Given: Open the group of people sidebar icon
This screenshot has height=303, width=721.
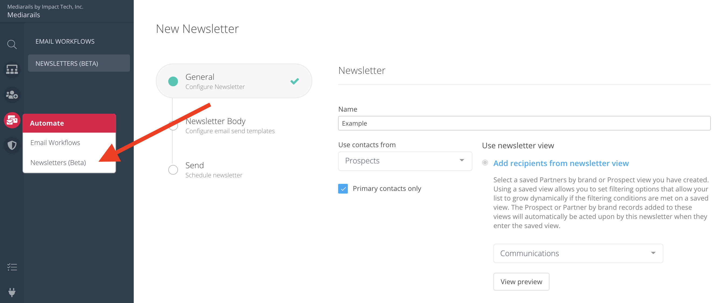Looking at the screenshot, I should click(12, 69).
